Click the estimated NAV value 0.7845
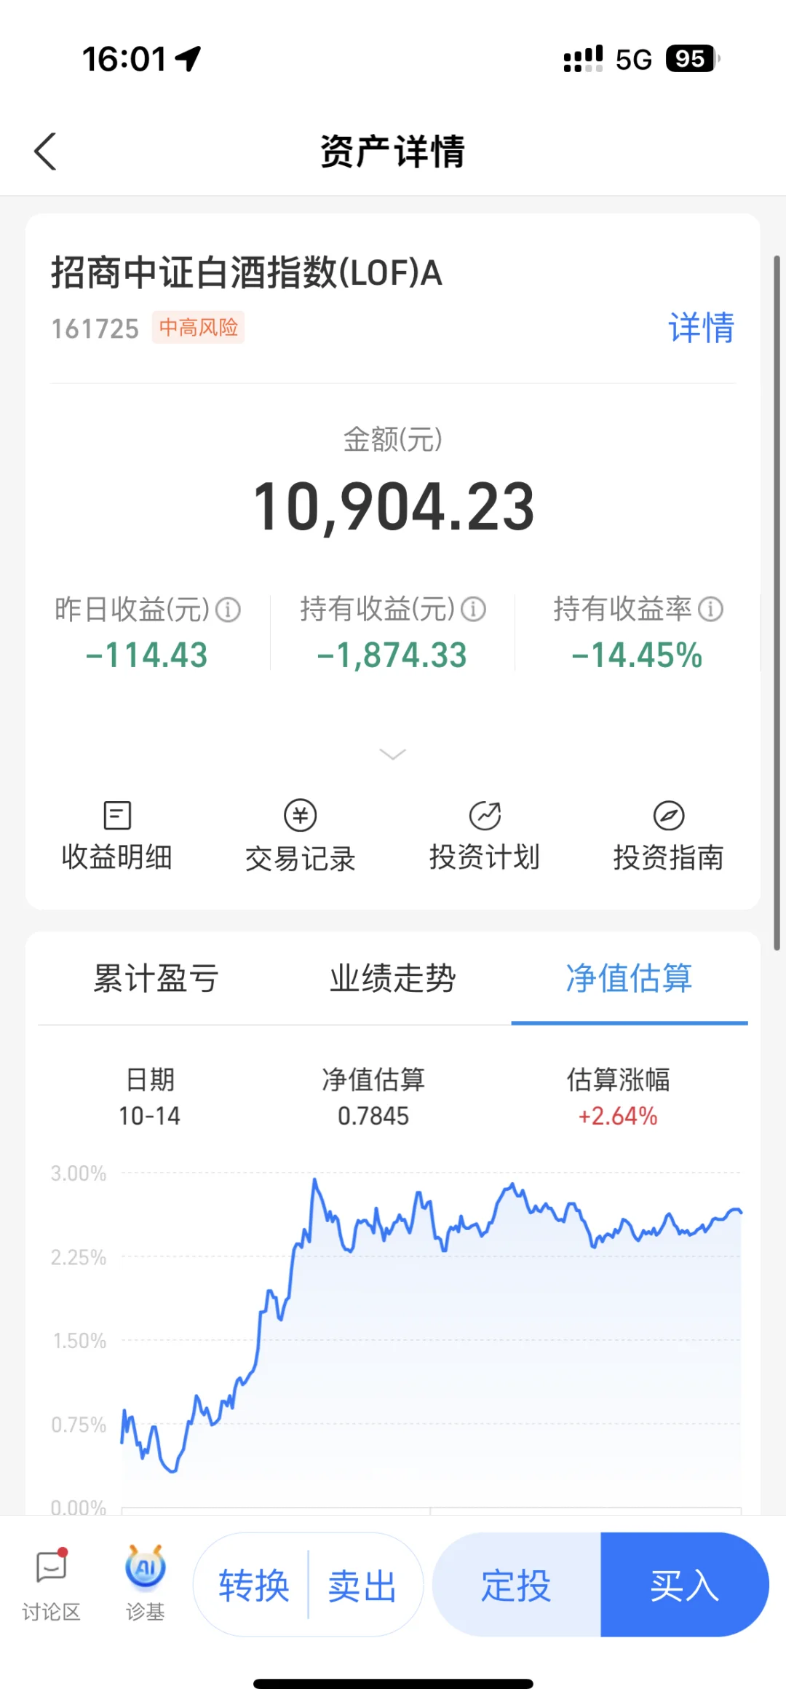This screenshot has width=786, height=1705. click(373, 1116)
